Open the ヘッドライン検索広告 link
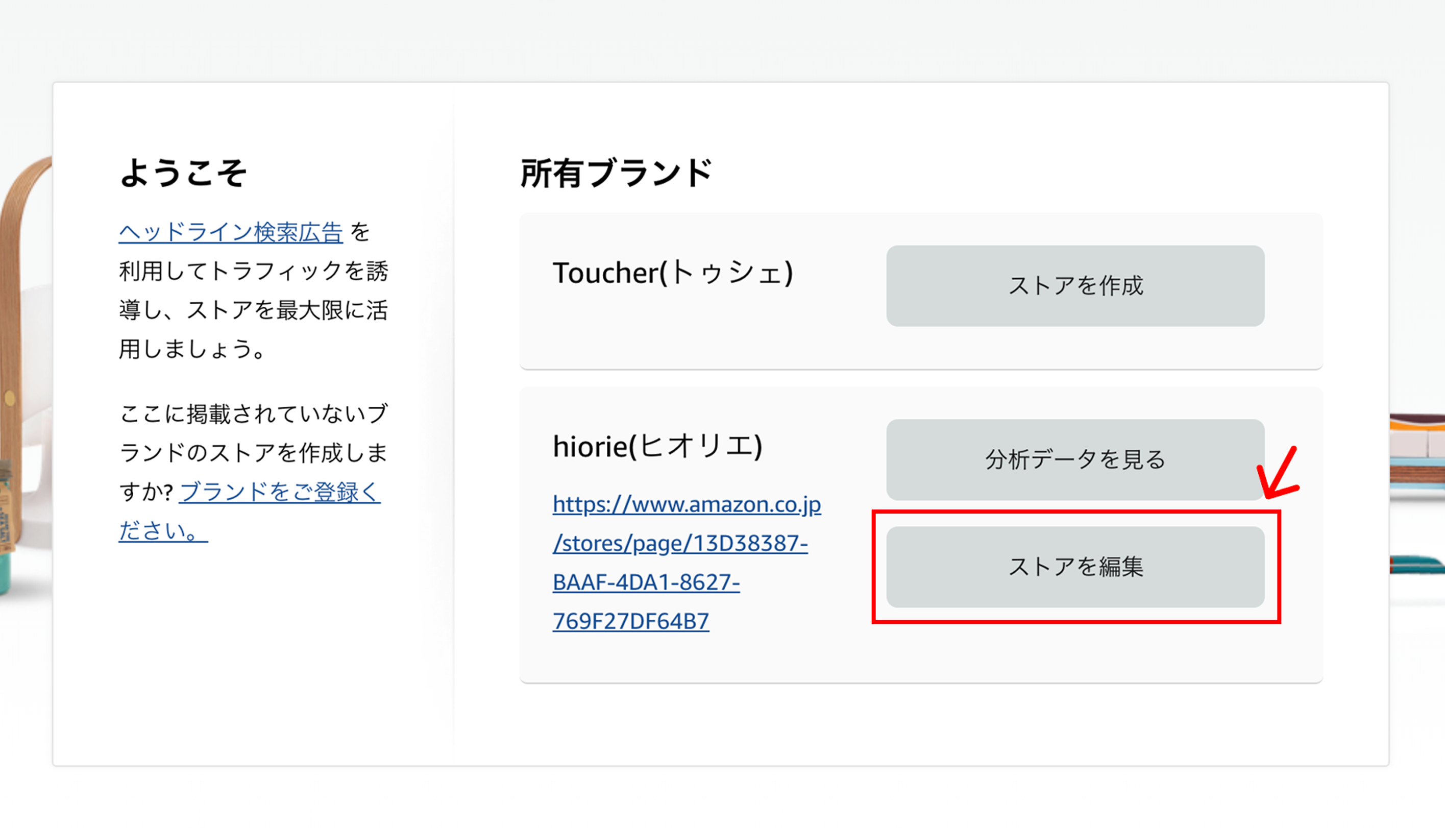 (x=231, y=232)
